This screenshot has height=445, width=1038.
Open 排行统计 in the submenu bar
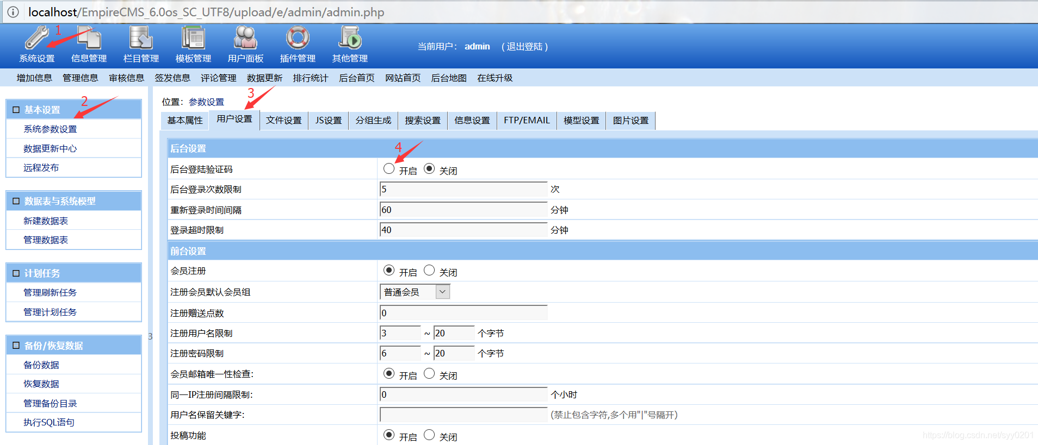311,78
